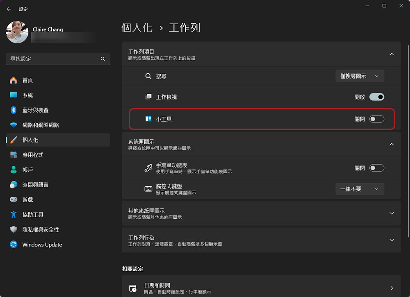The height and width of the screenshot is (297, 410).
Task: Click the Bluetooth icon for 藍牙與裝置
Action: pyautogui.click(x=14, y=110)
